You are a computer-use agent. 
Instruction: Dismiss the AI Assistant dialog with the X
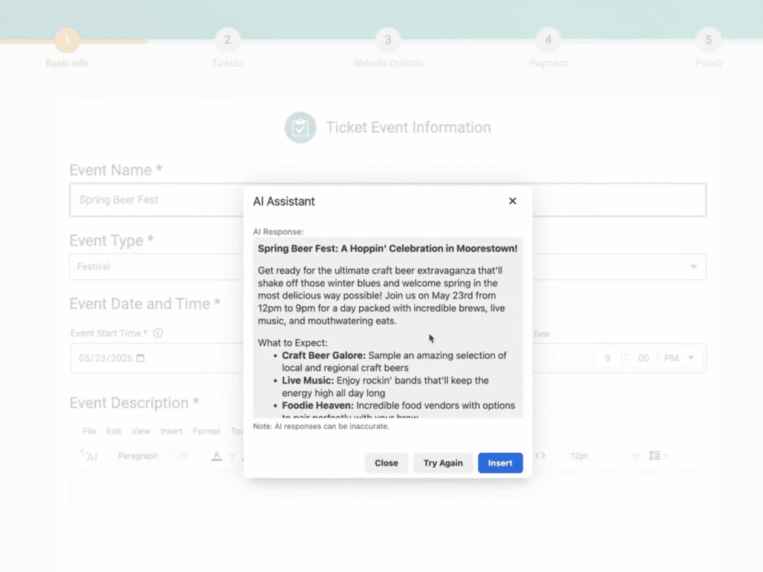(513, 201)
